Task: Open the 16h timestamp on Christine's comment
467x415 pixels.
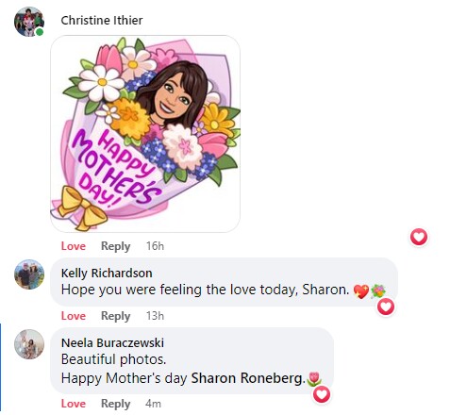Action: click(155, 246)
